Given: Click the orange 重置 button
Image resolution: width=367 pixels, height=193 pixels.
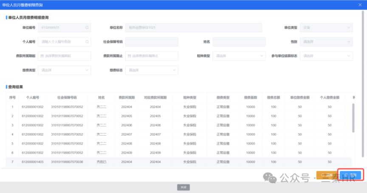Looking at the screenshot, I should (327, 175).
